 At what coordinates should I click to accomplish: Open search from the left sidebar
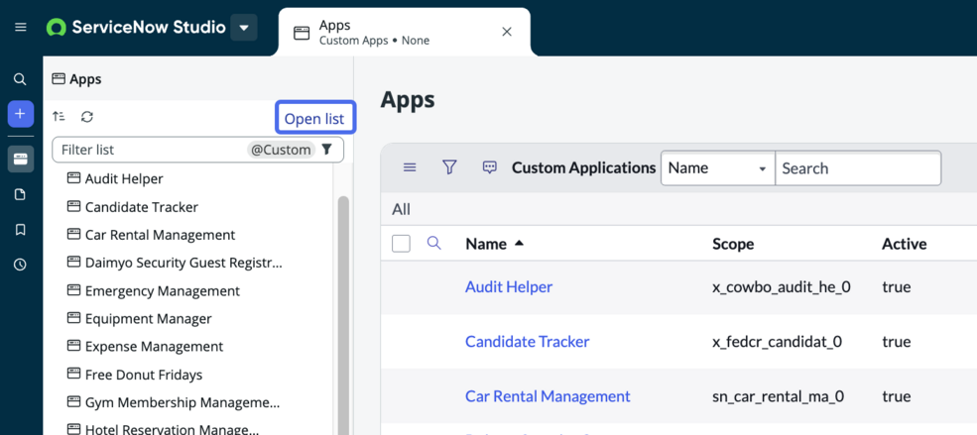click(x=21, y=79)
